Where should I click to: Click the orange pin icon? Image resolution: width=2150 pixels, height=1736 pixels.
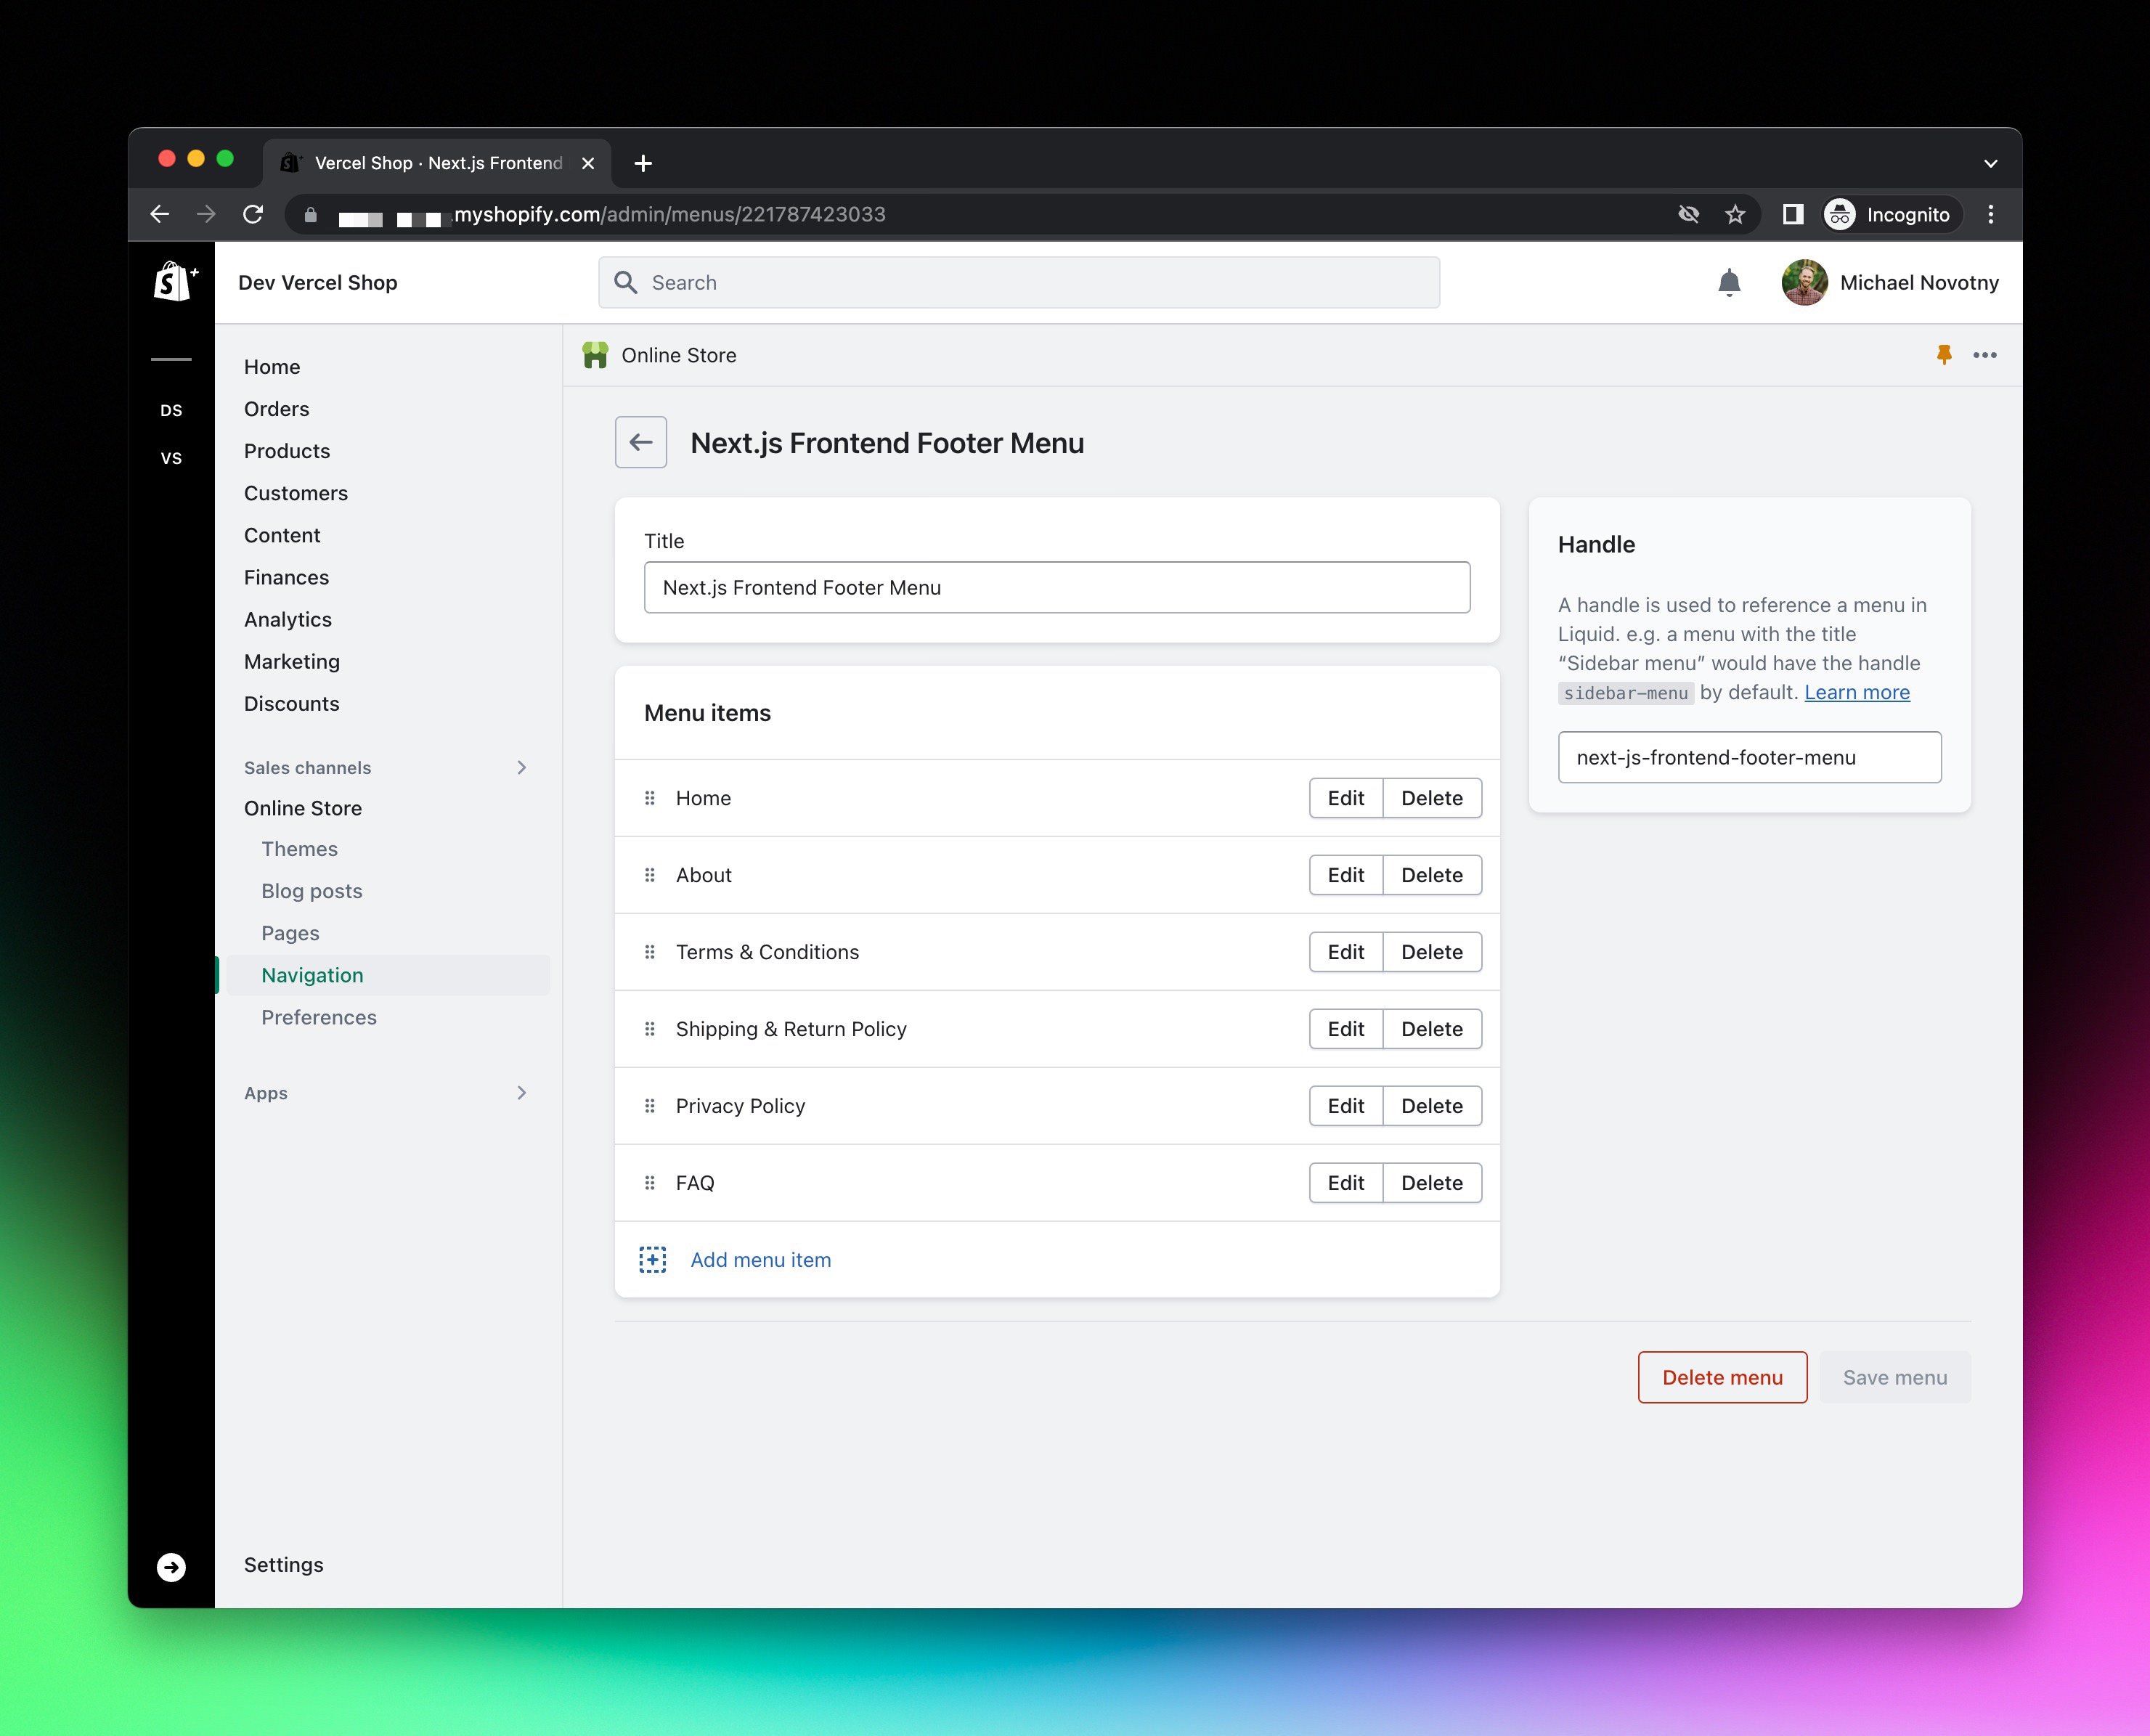coord(1944,355)
